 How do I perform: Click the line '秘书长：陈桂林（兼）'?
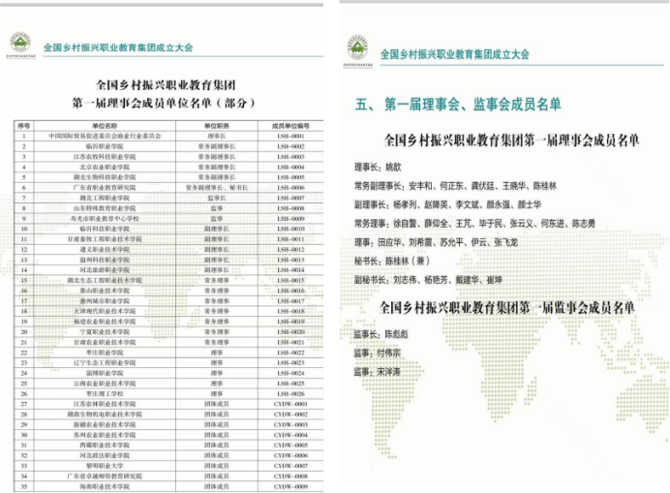pos(391,261)
